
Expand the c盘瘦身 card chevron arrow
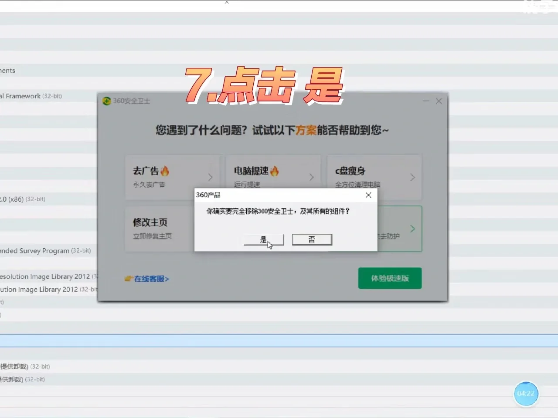(x=412, y=177)
